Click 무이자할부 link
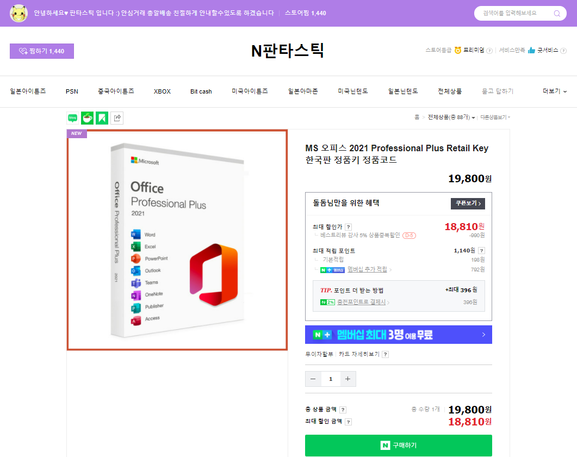This screenshot has width=577, height=457. [319, 354]
